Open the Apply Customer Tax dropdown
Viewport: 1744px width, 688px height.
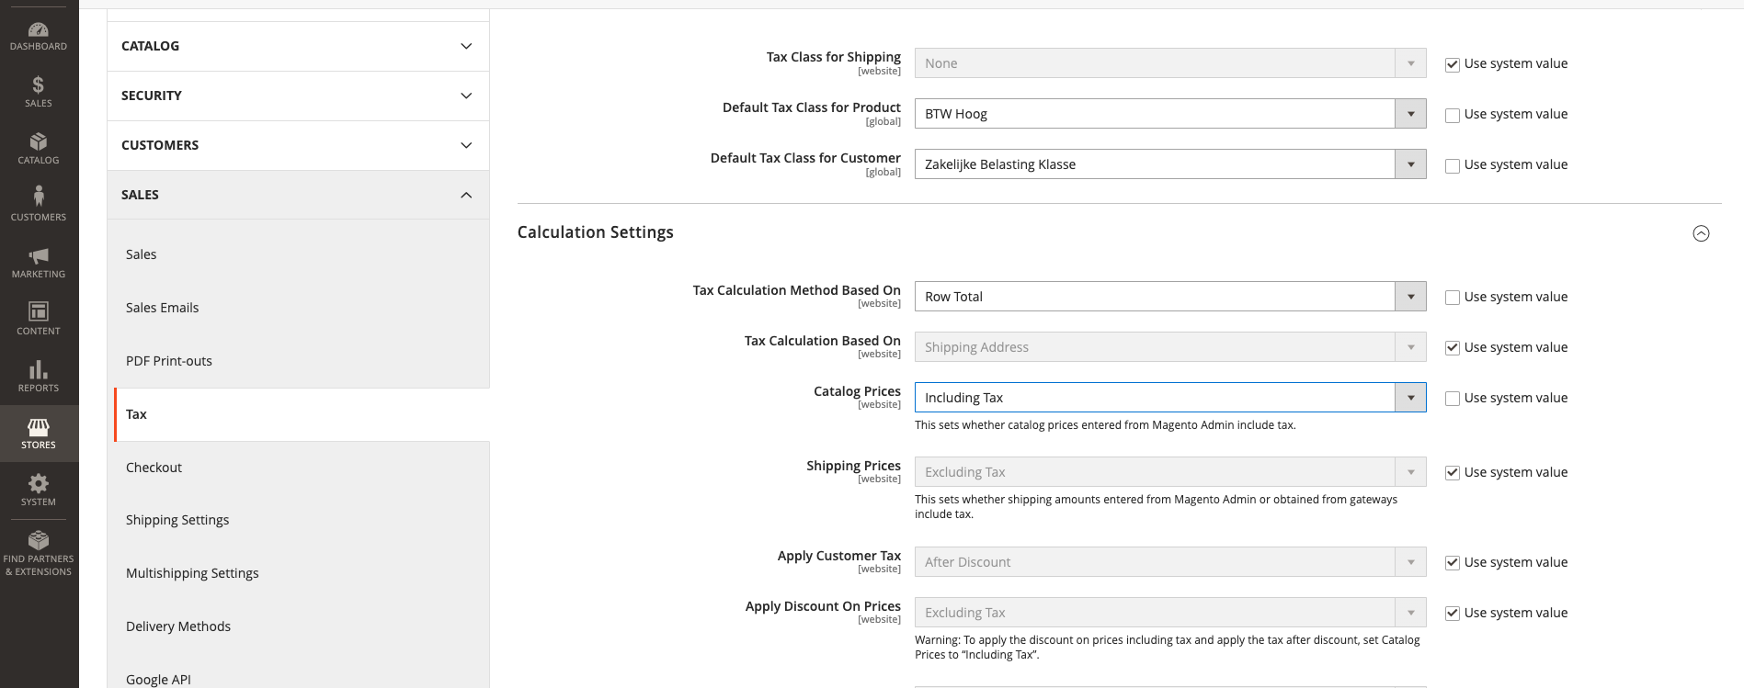pyautogui.click(x=1170, y=562)
